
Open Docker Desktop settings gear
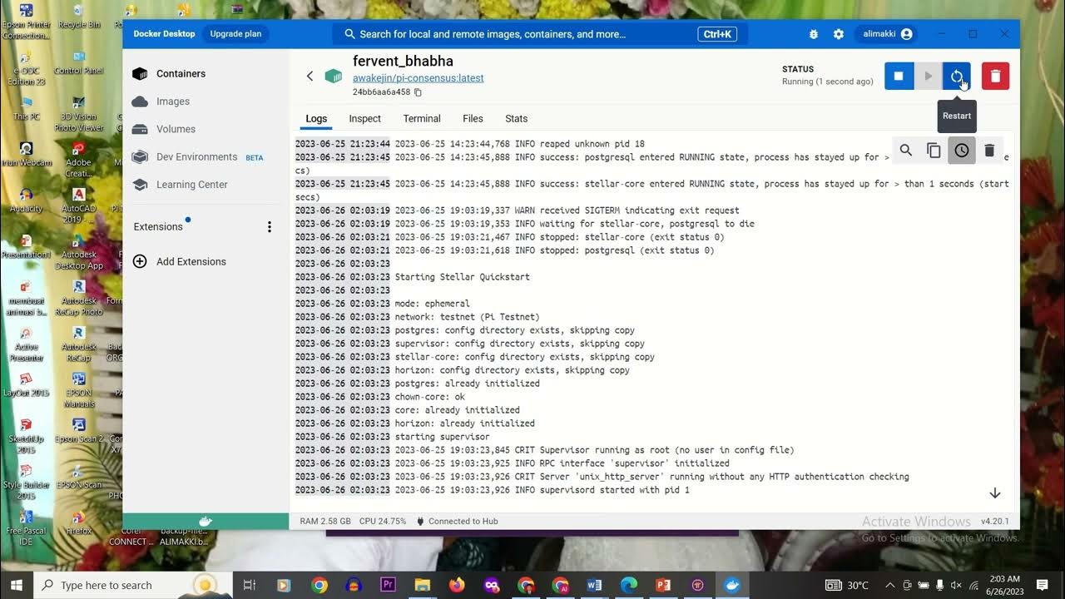tap(839, 34)
